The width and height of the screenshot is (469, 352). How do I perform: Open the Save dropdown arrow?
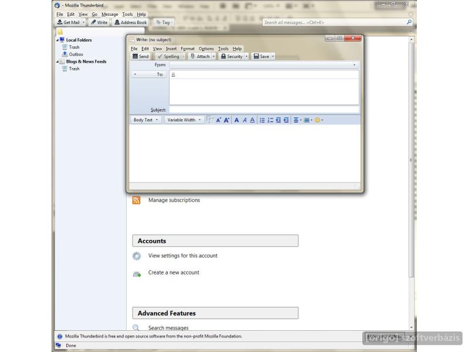pos(273,56)
